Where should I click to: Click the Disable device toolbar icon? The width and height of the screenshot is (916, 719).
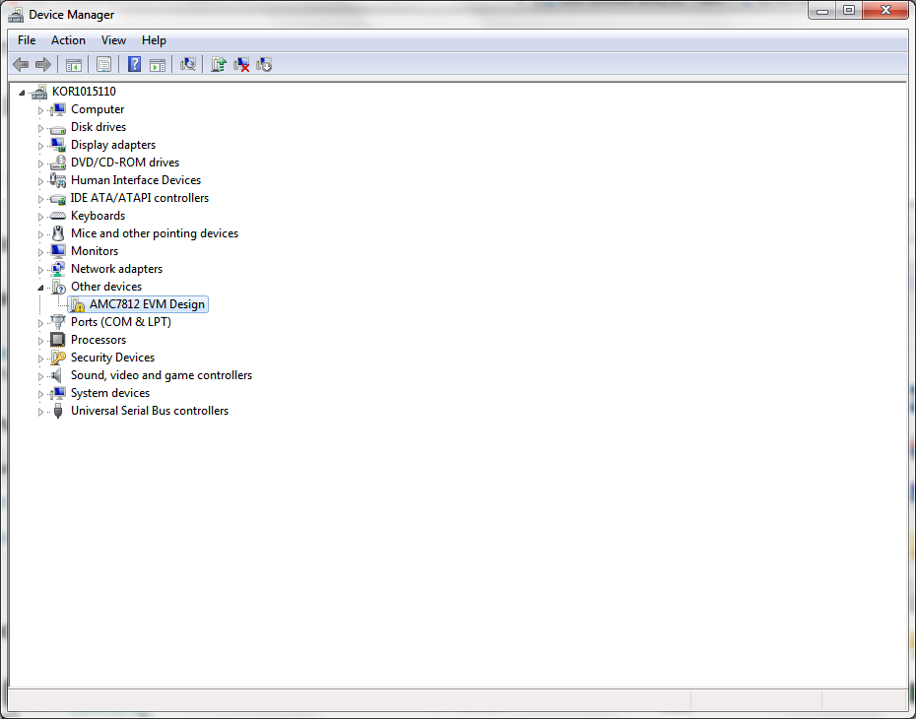tap(264, 64)
